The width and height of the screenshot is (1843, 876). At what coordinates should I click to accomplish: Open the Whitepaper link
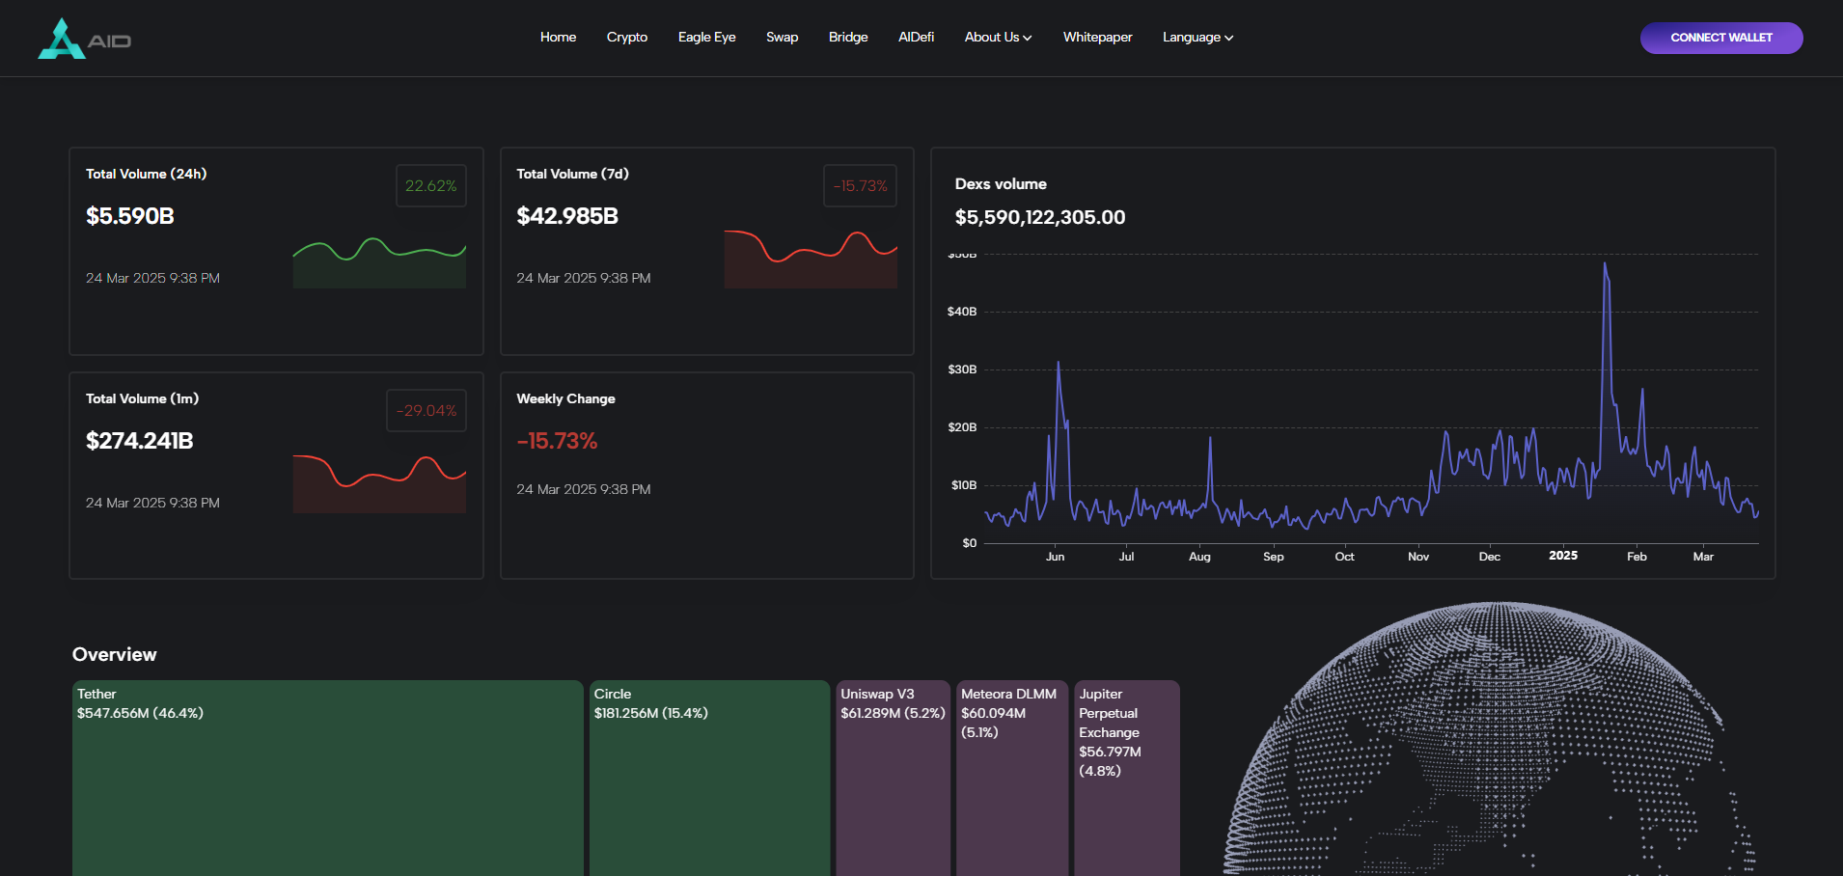pos(1097,38)
